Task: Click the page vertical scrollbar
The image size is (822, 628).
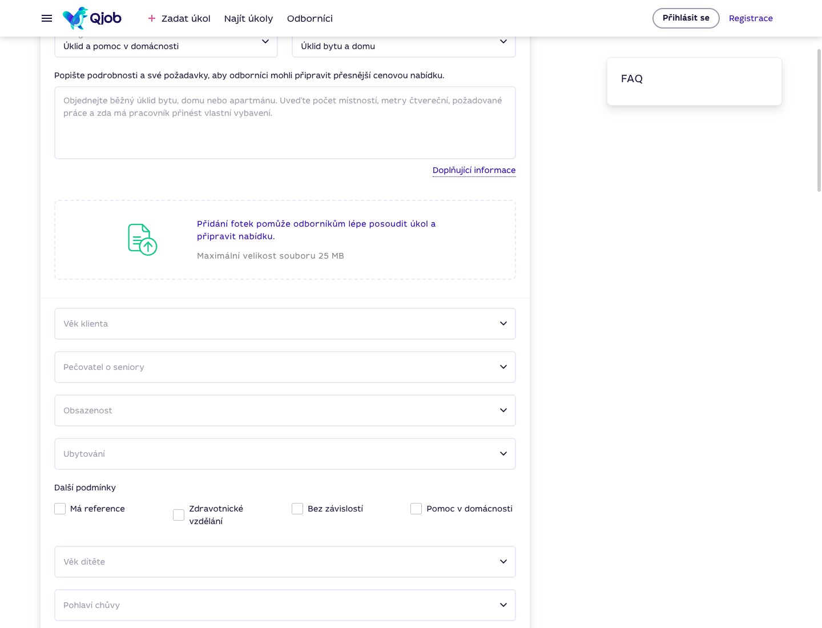Action: click(x=819, y=120)
